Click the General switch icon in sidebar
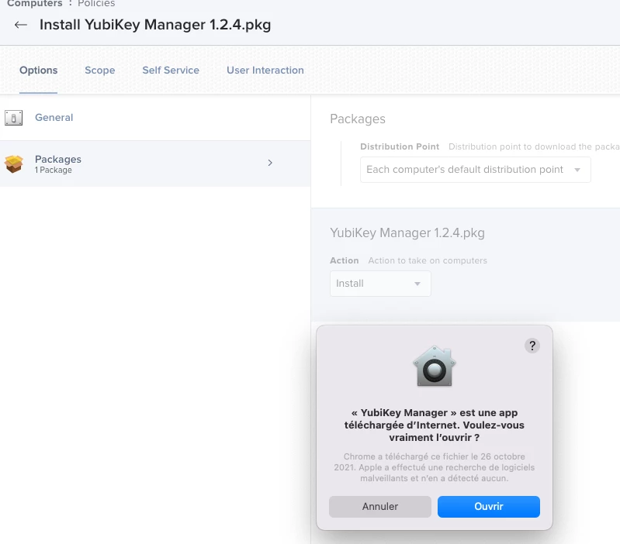Image resolution: width=620 pixels, height=544 pixels. [13, 118]
